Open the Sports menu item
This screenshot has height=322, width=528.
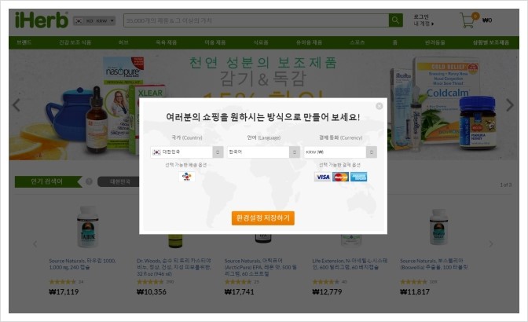357,42
